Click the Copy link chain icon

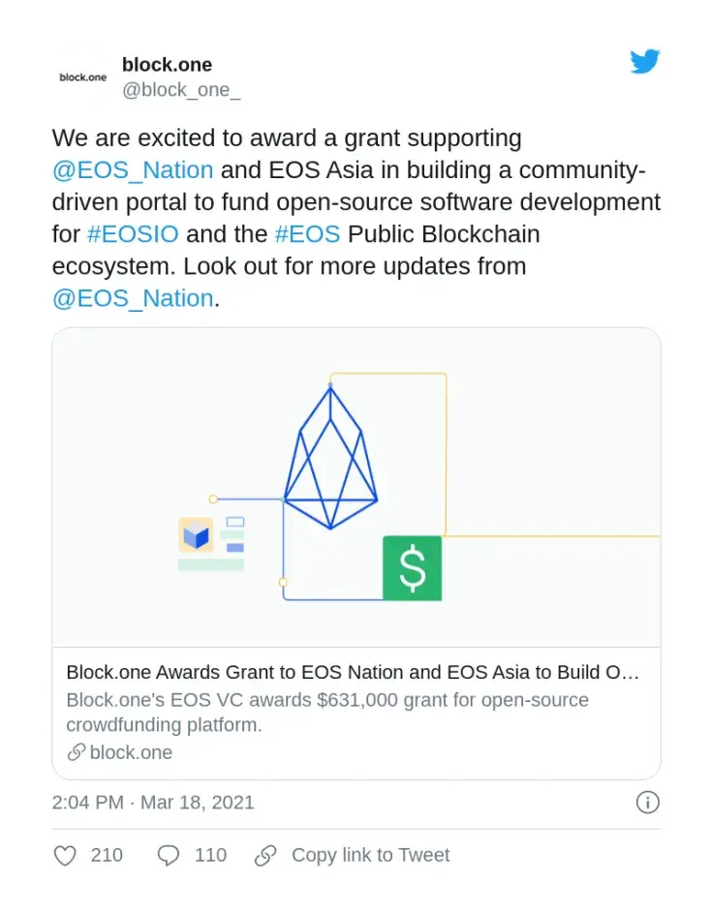pyautogui.click(x=265, y=855)
